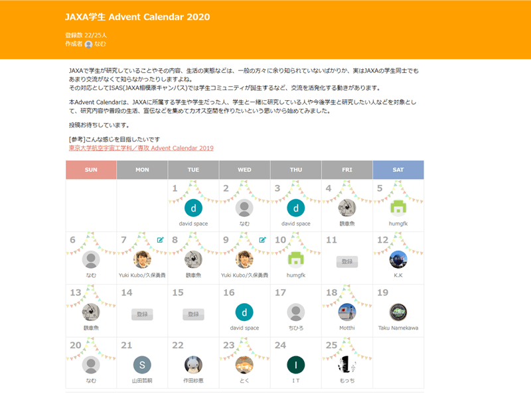Click name david space under day 16
531x394 pixels.
tap(244, 328)
